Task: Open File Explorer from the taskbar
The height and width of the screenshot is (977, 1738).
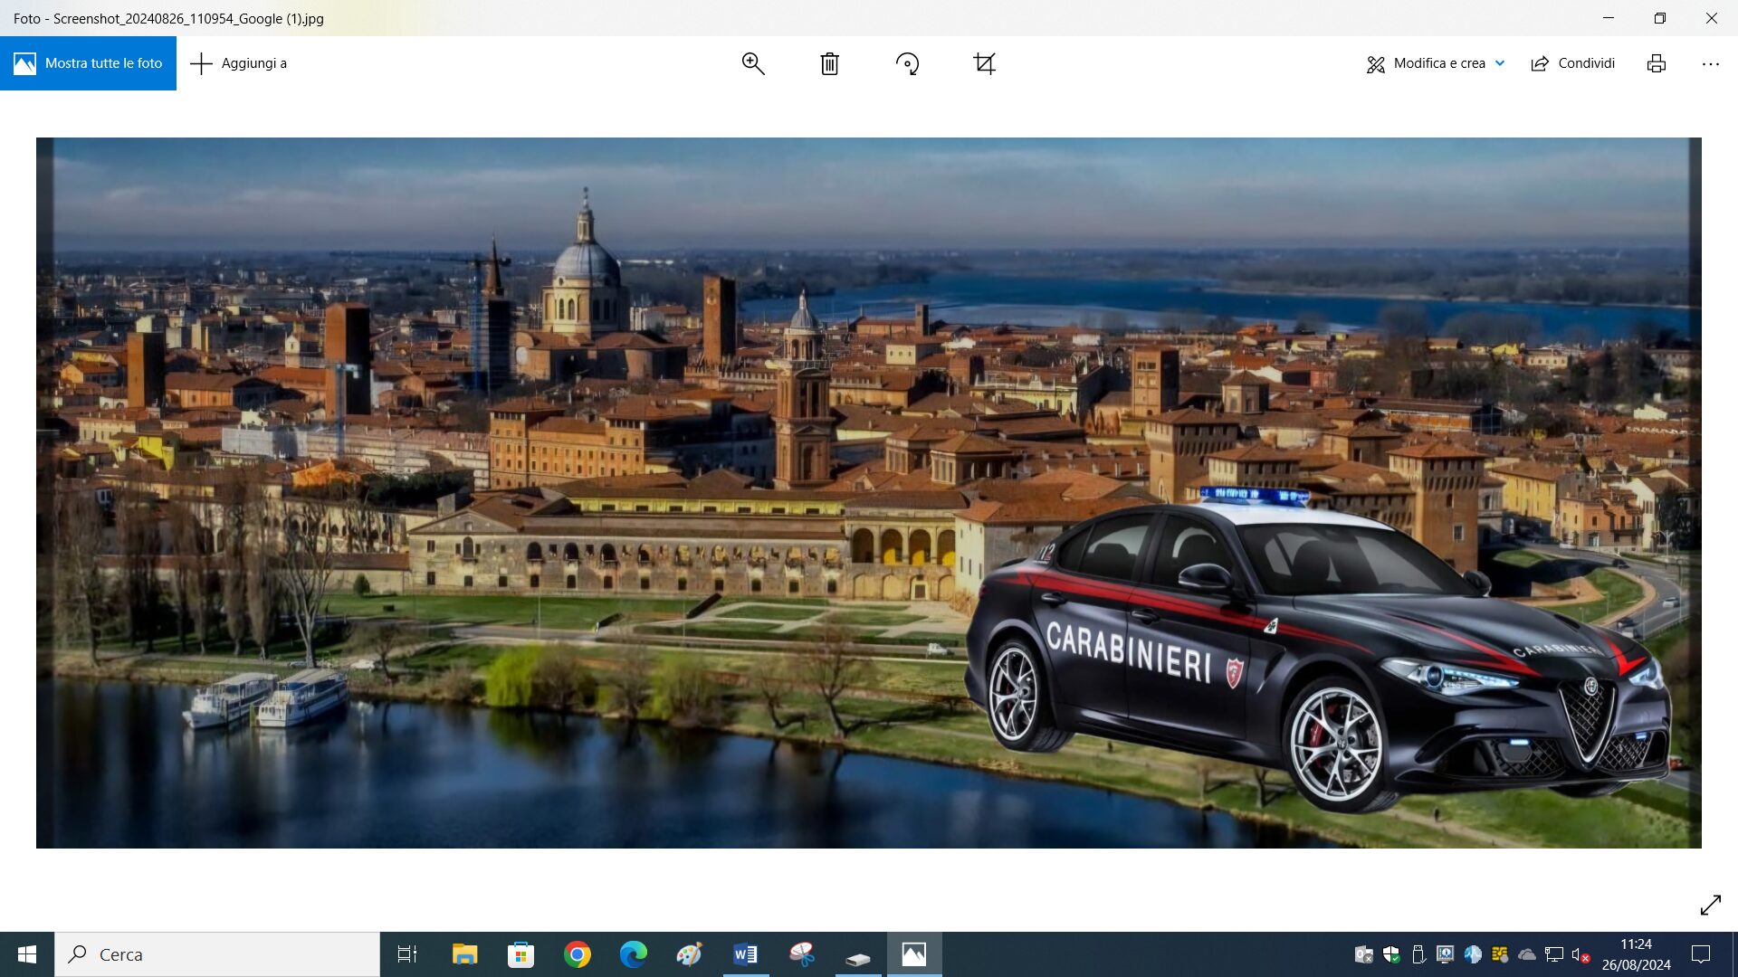Action: pos(464,954)
